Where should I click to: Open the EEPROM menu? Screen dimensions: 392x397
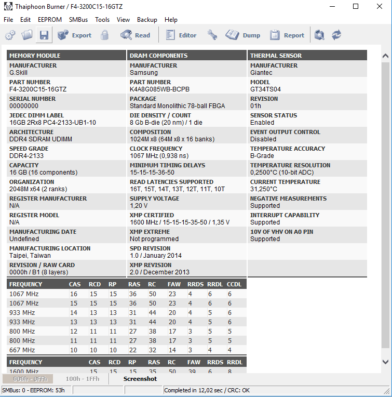[x=49, y=20]
